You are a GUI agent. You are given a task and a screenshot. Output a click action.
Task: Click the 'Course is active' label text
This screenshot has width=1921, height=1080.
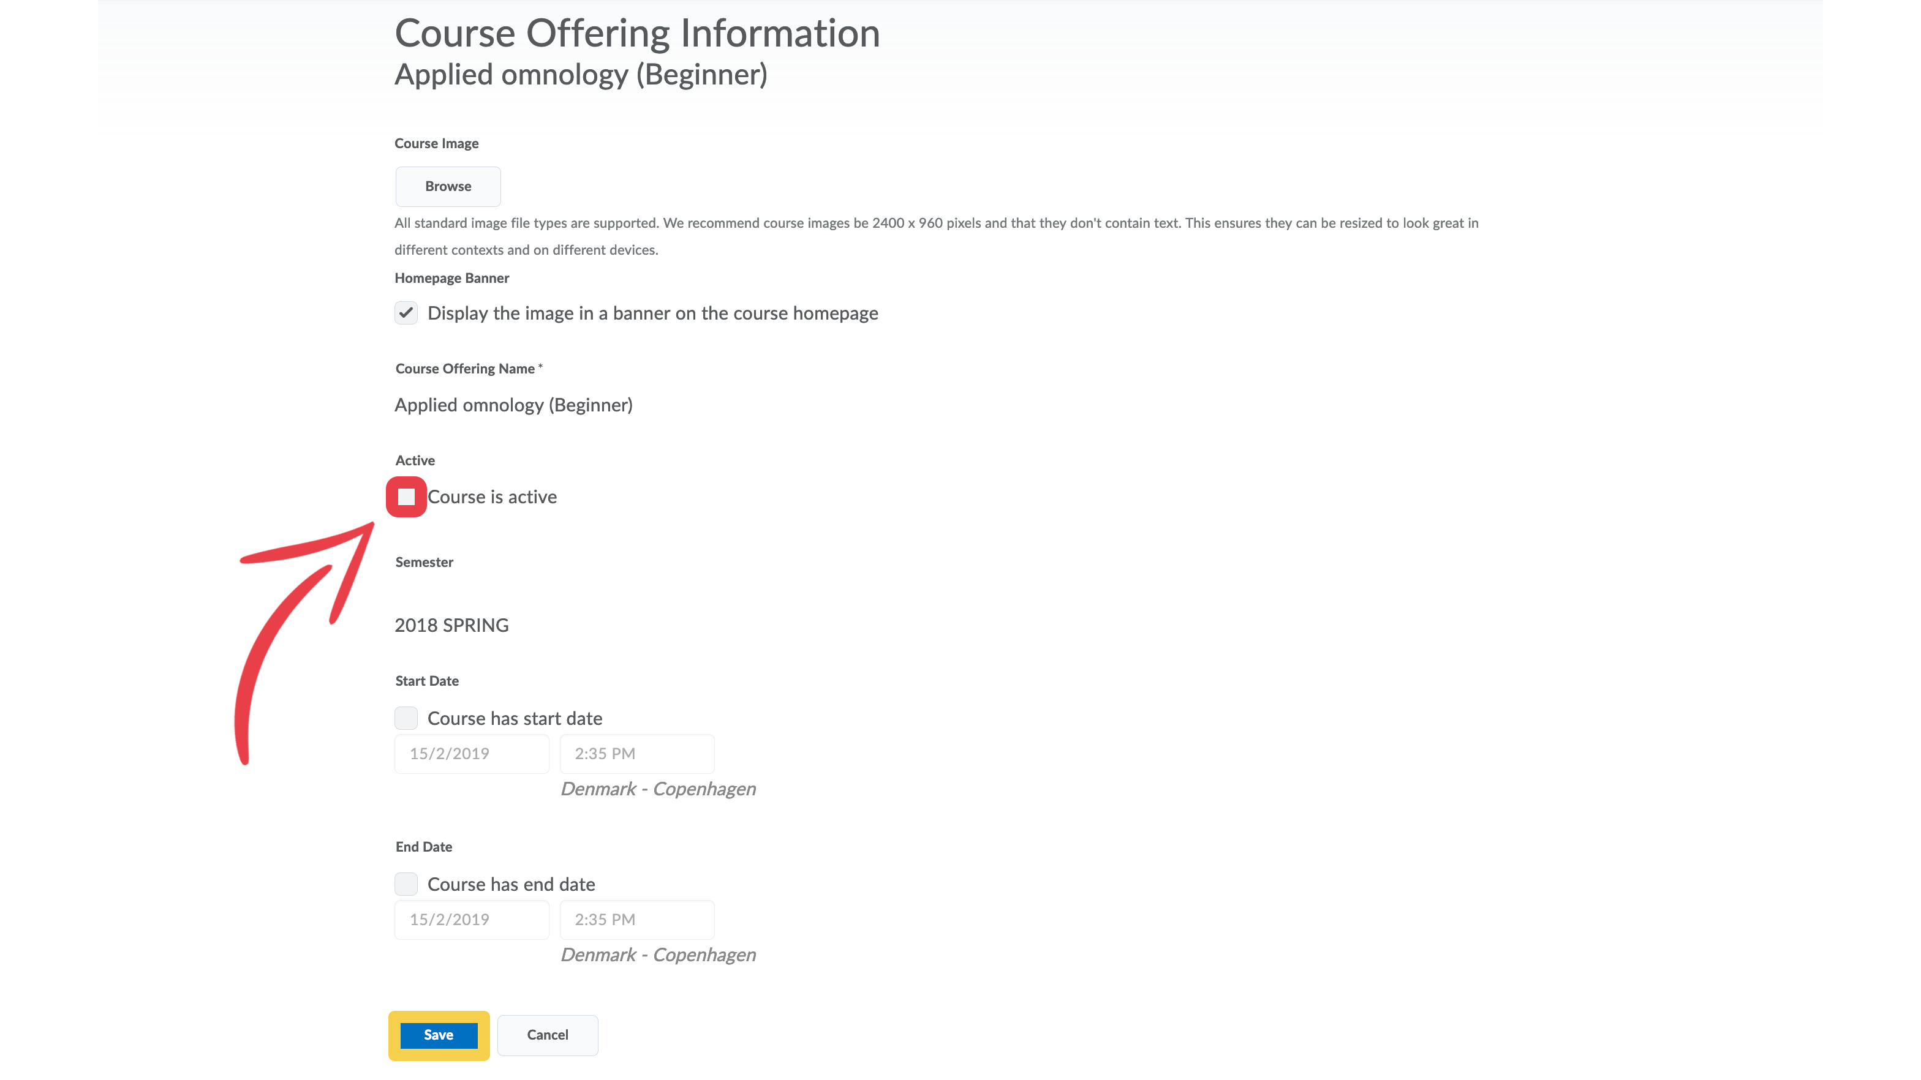click(492, 497)
